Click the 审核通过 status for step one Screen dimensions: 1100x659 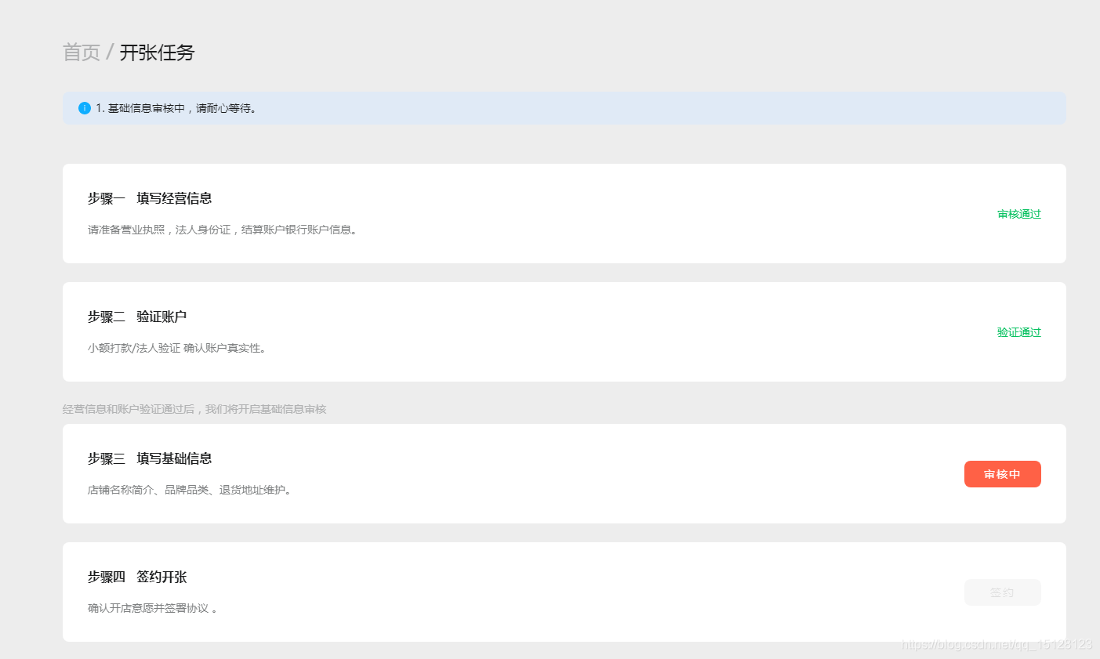(1019, 214)
